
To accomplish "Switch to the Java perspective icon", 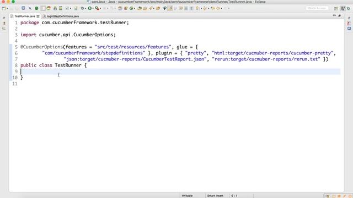I will (343, 8).
